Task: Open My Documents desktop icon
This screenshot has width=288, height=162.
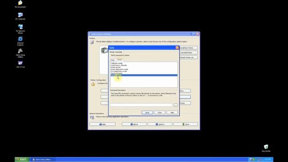Action: coord(20,4)
